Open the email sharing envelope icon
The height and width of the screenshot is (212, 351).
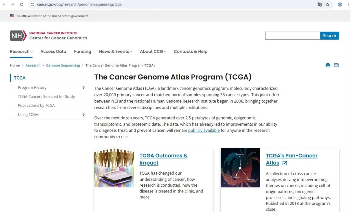click(x=336, y=65)
